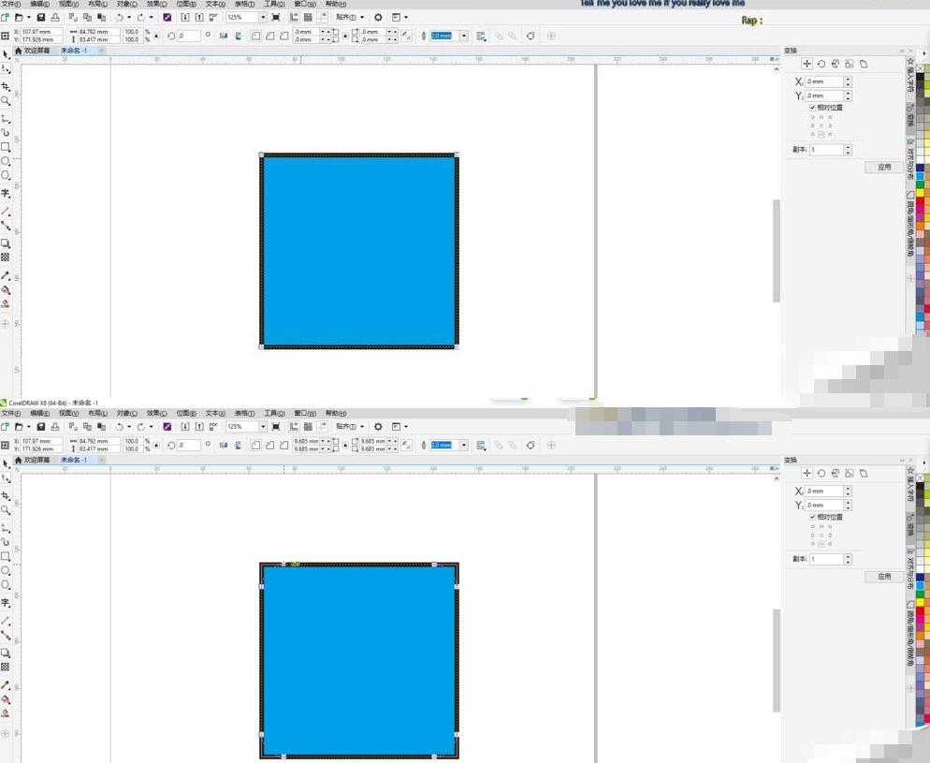Select Round corner icon in lower property bar
930x763 pixels.
255,445
